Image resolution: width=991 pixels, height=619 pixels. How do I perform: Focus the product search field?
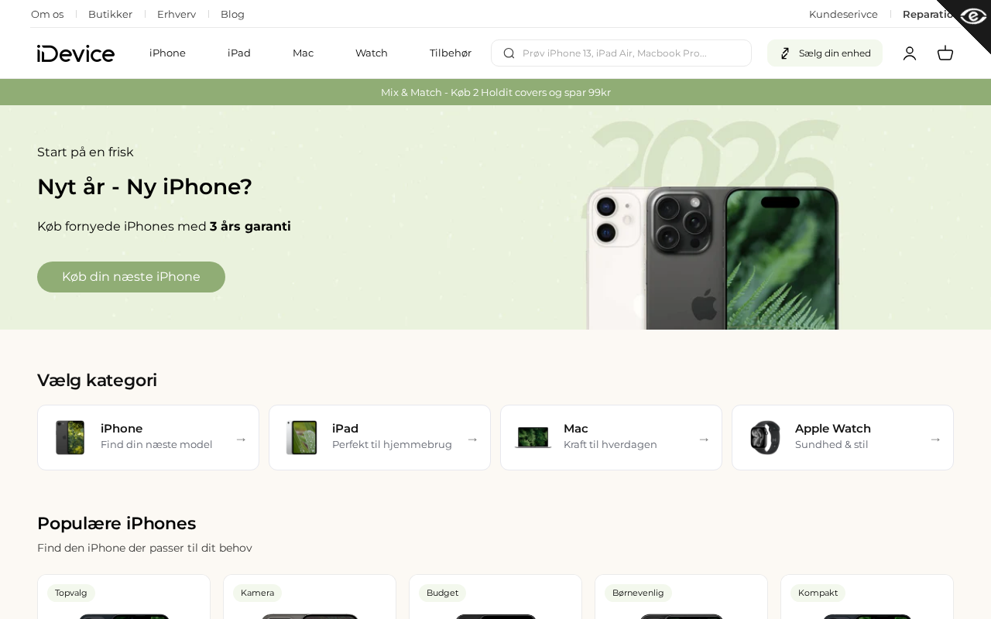coord(621,53)
